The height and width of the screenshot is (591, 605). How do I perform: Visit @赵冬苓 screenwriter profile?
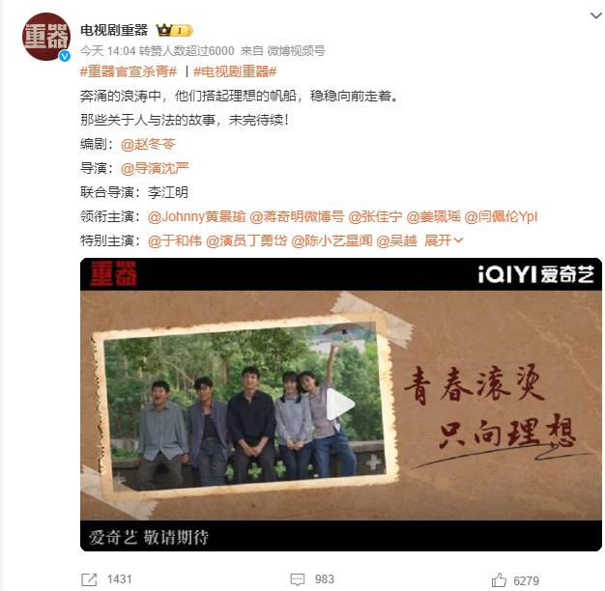click(148, 144)
